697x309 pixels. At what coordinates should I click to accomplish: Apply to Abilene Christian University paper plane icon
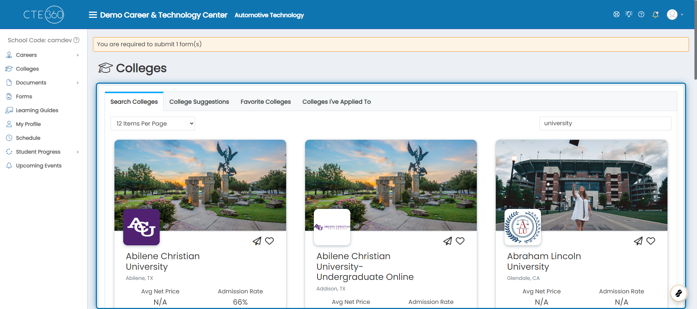(x=257, y=241)
